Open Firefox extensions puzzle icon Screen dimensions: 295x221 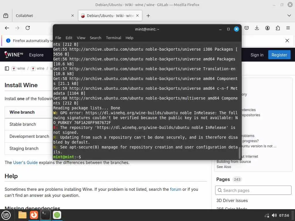pos(278,28)
